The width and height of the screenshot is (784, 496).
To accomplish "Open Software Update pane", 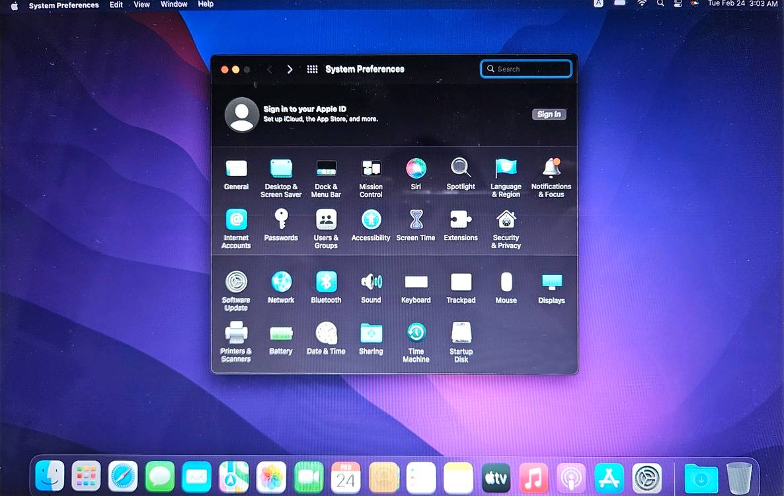I will (236, 282).
